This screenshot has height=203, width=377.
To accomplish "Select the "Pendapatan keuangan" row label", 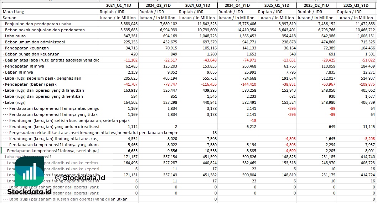I will tap(27, 48).
